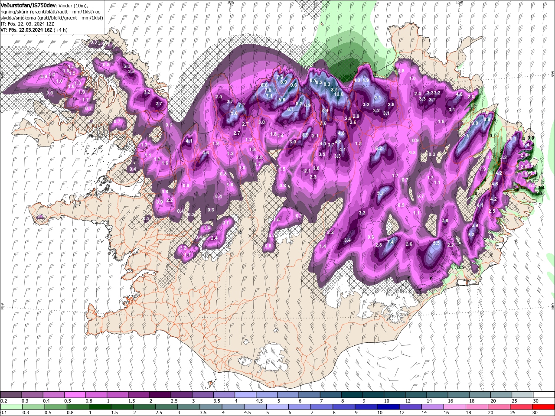Screen dimensions: 555x416
Task: Click the '20W' longitude label
Action: (231, 2)
